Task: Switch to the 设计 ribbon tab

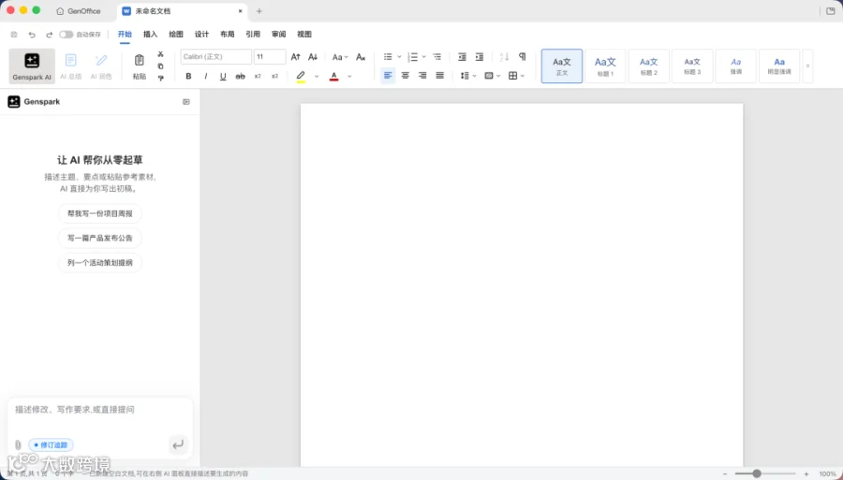Action: [201, 35]
